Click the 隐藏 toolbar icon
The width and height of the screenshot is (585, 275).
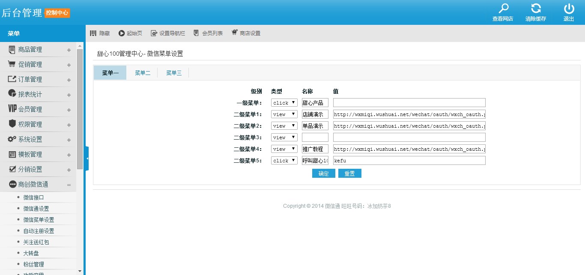click(x=93, y=33)
